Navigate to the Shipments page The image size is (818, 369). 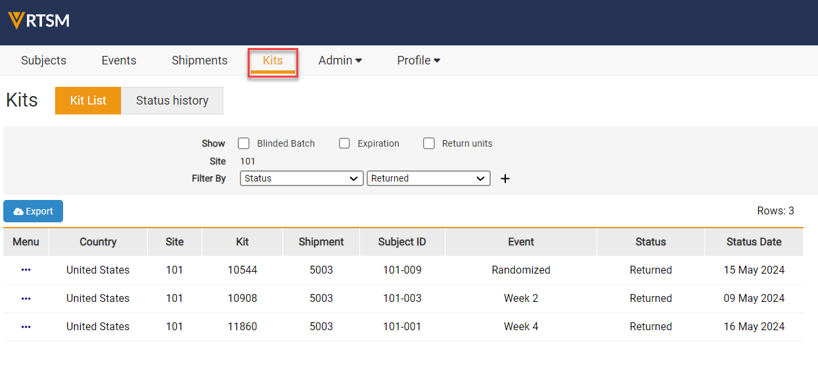(199, 61)
